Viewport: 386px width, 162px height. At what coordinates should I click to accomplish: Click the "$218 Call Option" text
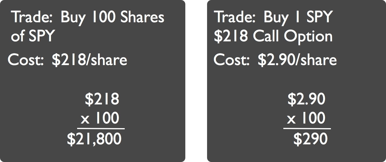tap(273, 37)
